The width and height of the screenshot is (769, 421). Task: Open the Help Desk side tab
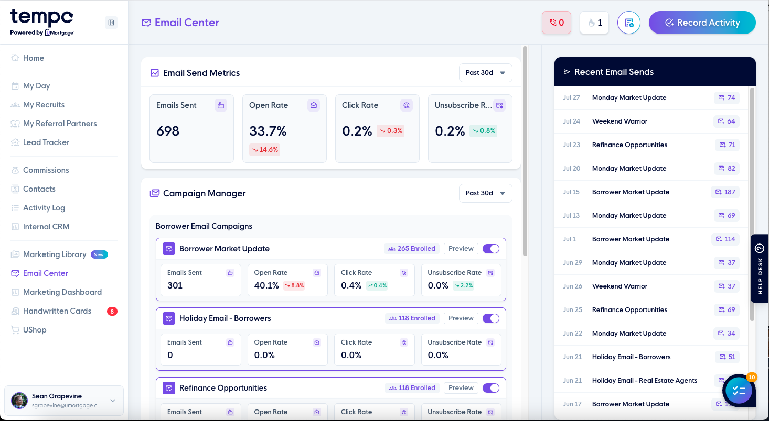click(x=760, y=268)
